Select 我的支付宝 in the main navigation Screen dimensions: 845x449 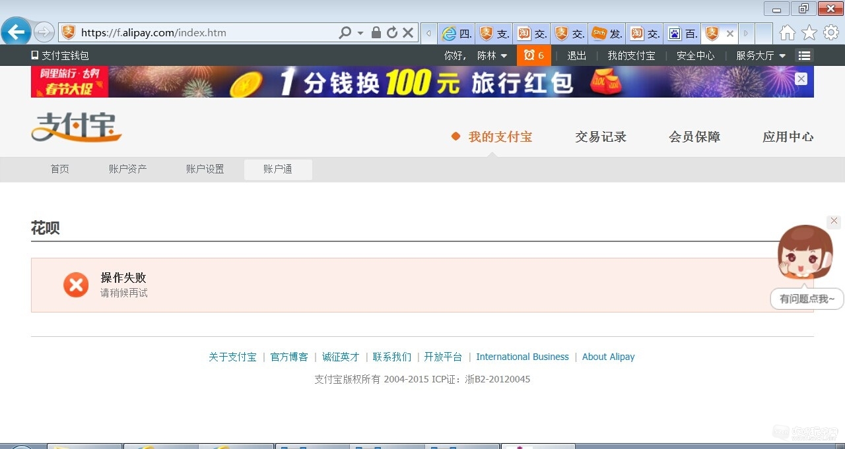[x=500, y=137]
